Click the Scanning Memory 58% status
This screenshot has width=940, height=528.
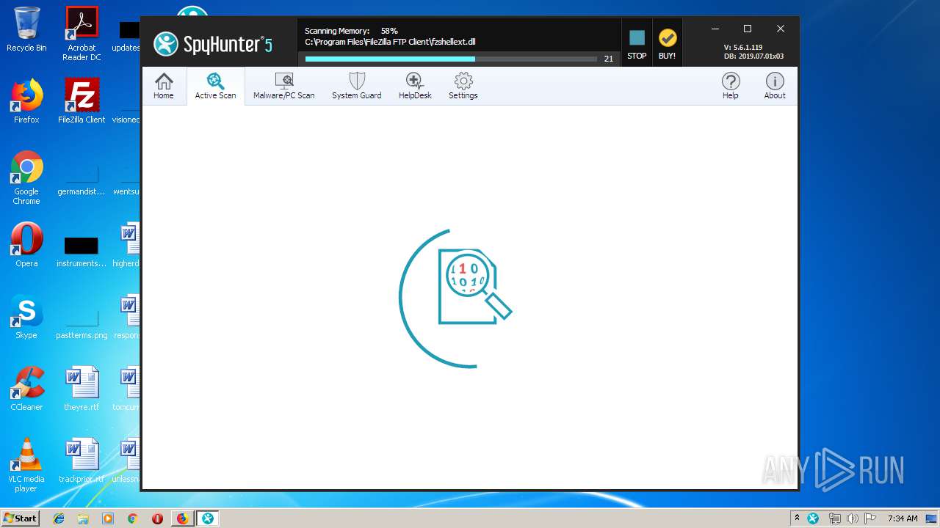(351, 31)
